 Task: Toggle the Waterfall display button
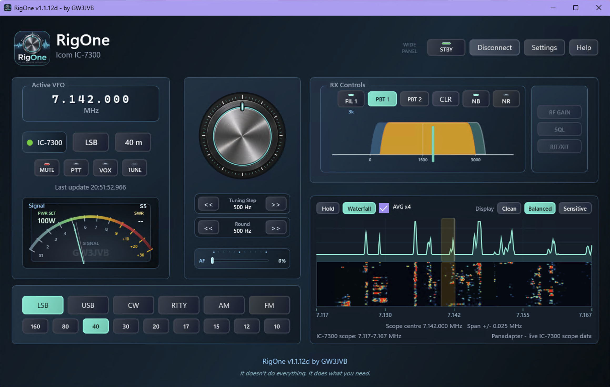tap(359, 208)
